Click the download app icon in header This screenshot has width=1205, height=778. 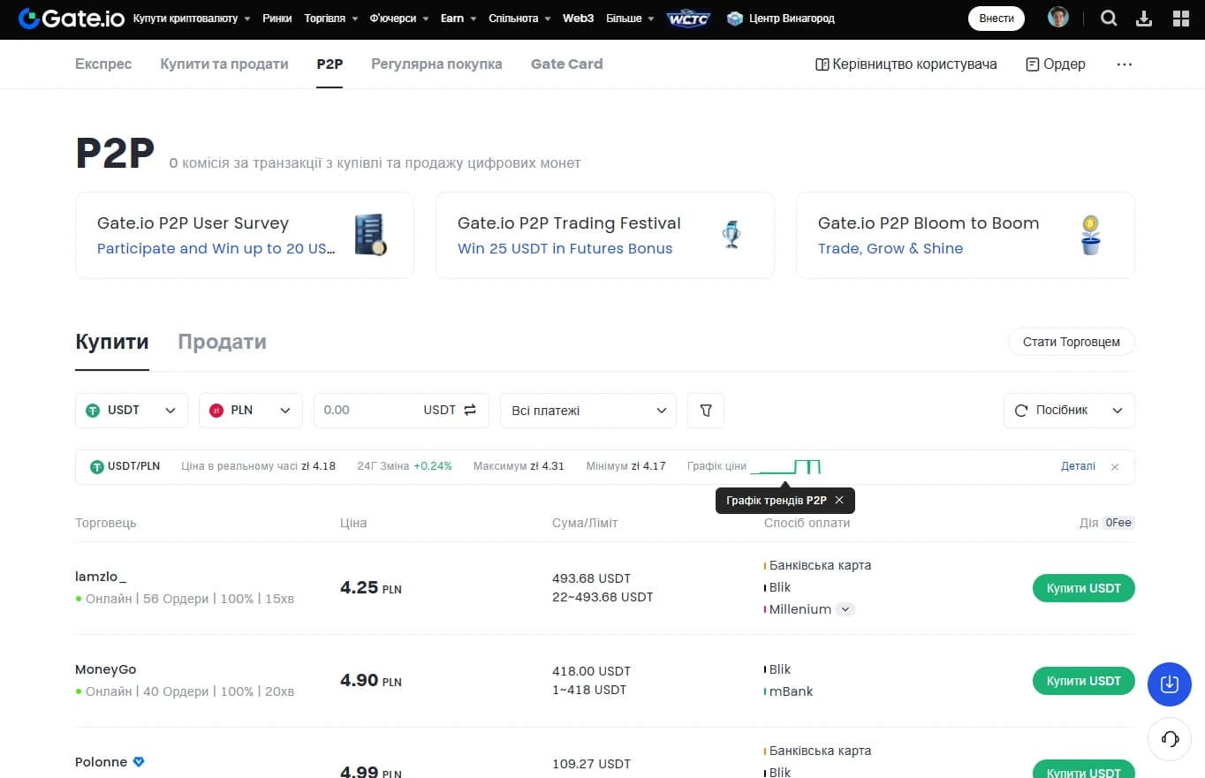[x=1144, y=18]
